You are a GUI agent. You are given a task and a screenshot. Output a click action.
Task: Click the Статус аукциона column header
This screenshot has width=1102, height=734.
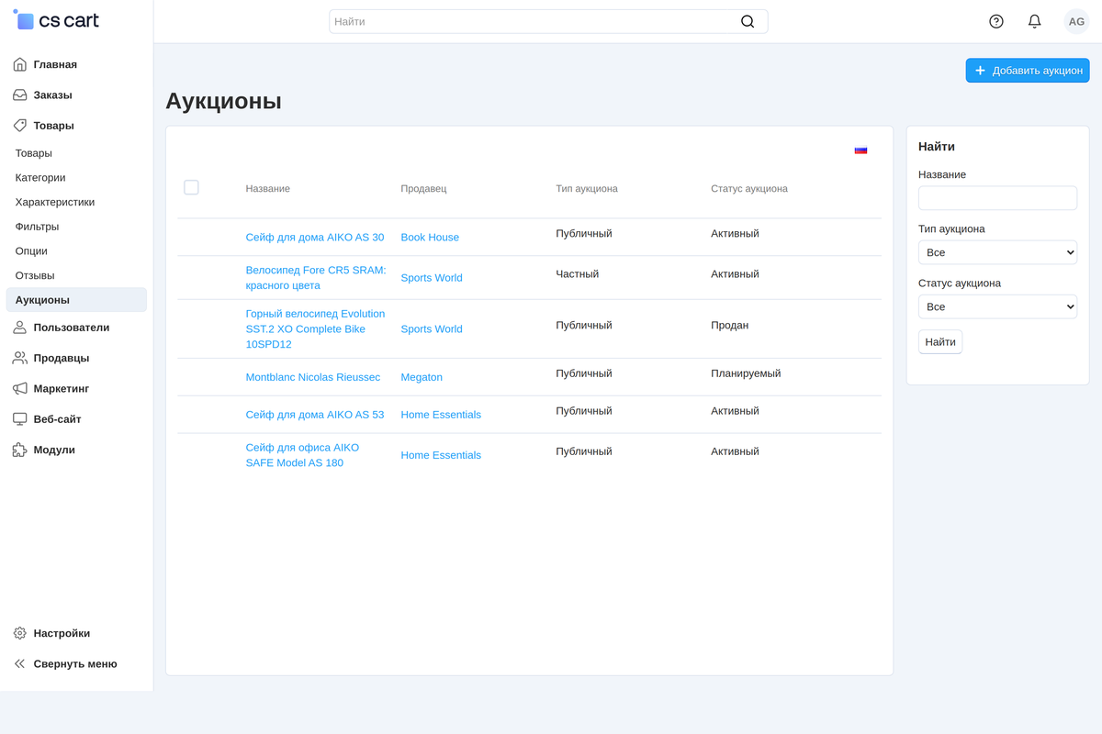point(749,188)
